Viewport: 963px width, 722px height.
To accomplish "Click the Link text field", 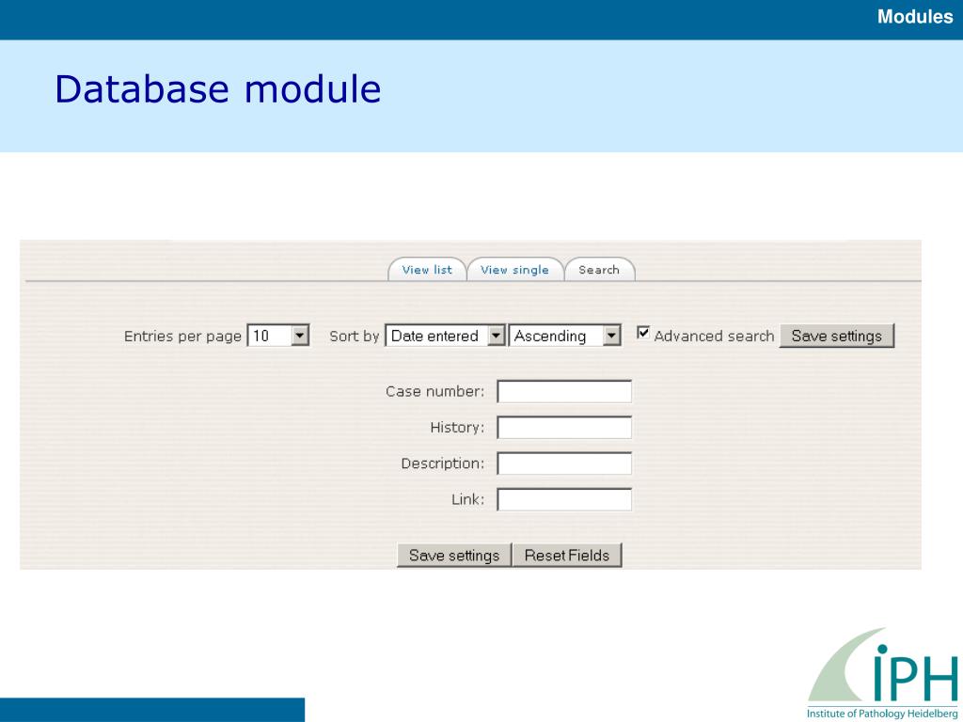I will 564,499.
